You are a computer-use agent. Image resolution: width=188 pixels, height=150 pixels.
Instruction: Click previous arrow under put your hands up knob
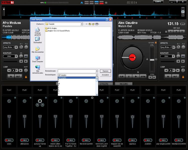[37, 105]
